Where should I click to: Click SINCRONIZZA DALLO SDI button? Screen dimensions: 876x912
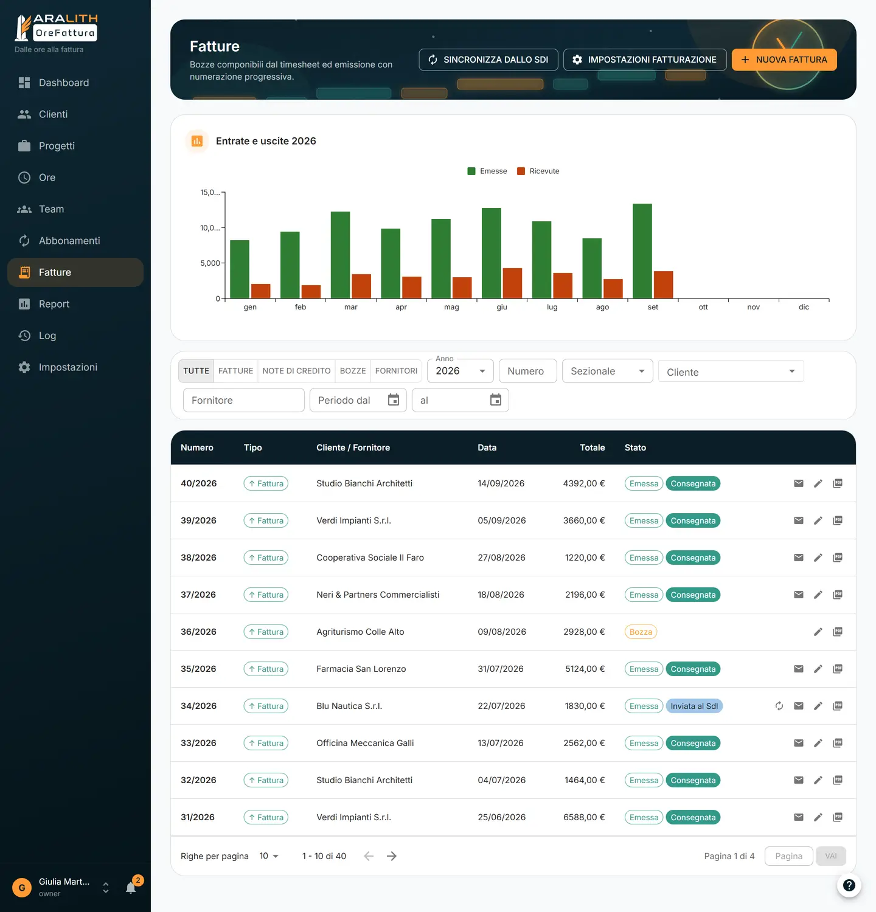pos(488,60)
